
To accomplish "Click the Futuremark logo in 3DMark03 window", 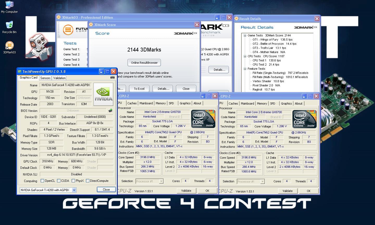I will 68,30.
